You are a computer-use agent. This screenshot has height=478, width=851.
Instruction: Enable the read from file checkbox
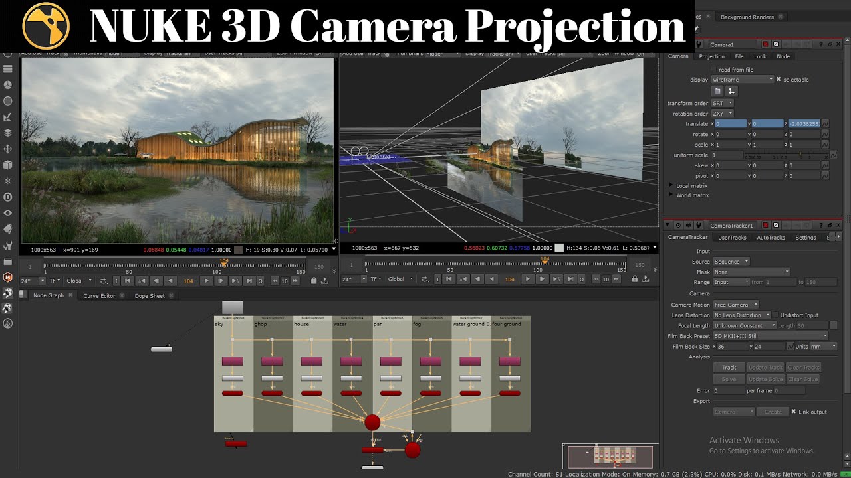(x=715, y=70)
